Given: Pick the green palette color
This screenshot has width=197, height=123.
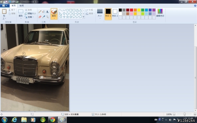Looking at the screenshot, I should click(x=143, y=10).
